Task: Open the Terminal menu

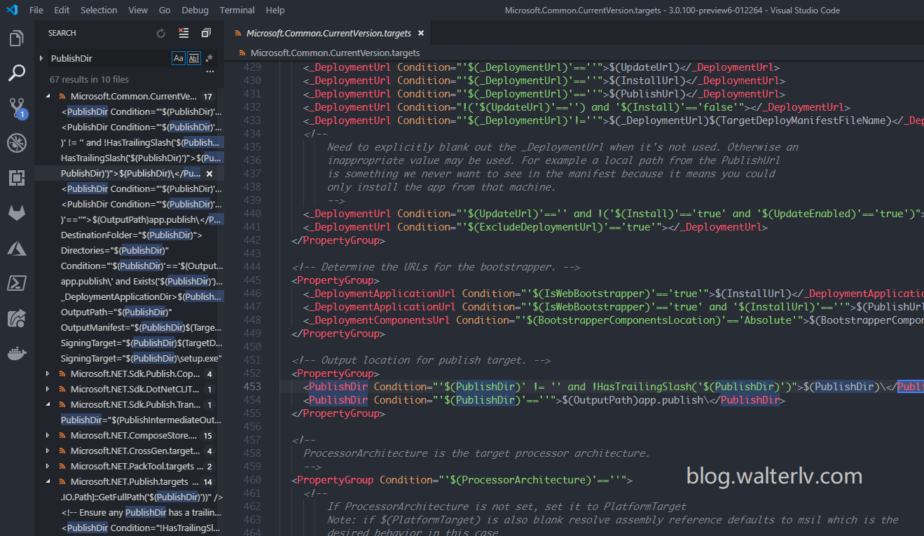Action: click(237, 10)
